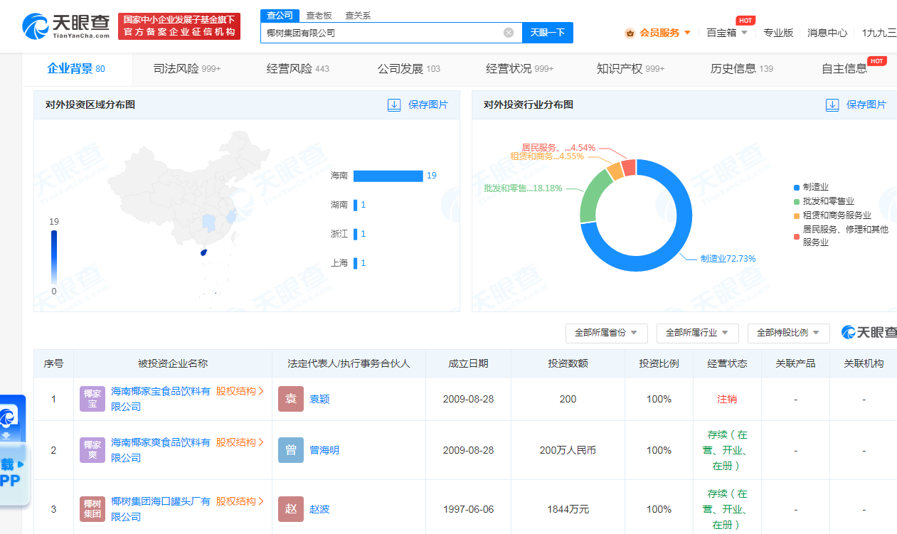Open 消息中心
This screenshot has height=534, width=897.
(x=827, y=32)
